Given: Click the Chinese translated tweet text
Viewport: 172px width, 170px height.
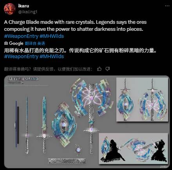Looking at the screenshot, I should pos(80,50).
